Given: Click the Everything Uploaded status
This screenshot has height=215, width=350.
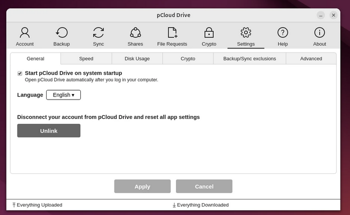Looking at the screenshot, I should (37, 205).
